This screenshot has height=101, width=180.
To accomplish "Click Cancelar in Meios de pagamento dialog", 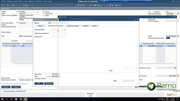I will (49, 84).
